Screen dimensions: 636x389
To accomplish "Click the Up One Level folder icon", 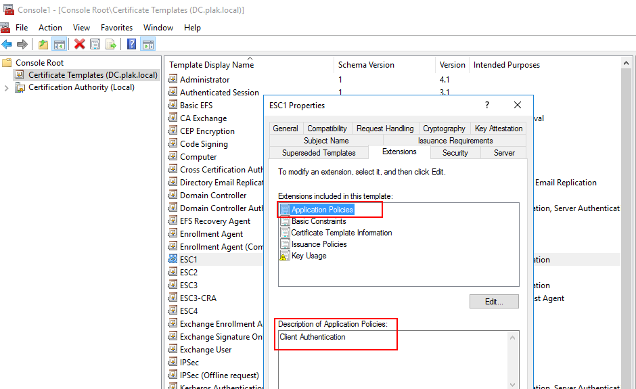I will pyautogui.click(x=43, y=45).
